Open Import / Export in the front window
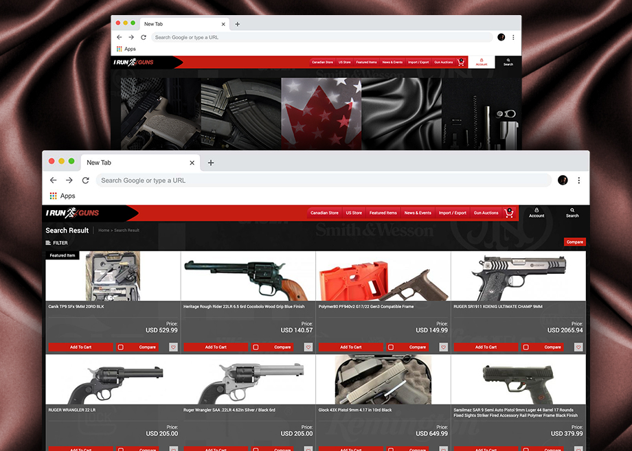 pyautogui.click(x=452, y=213)
